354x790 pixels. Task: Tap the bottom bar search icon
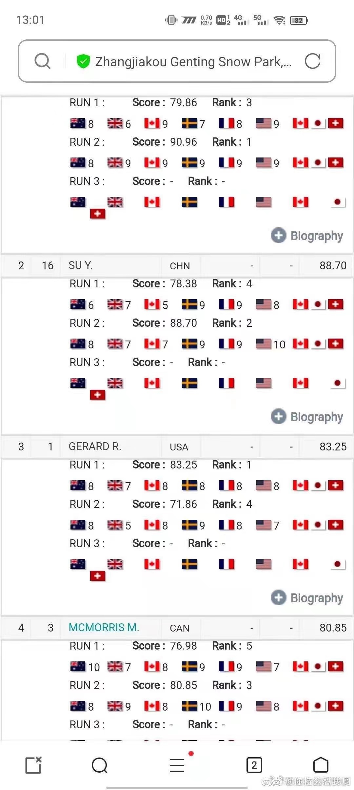click(100, 765)
